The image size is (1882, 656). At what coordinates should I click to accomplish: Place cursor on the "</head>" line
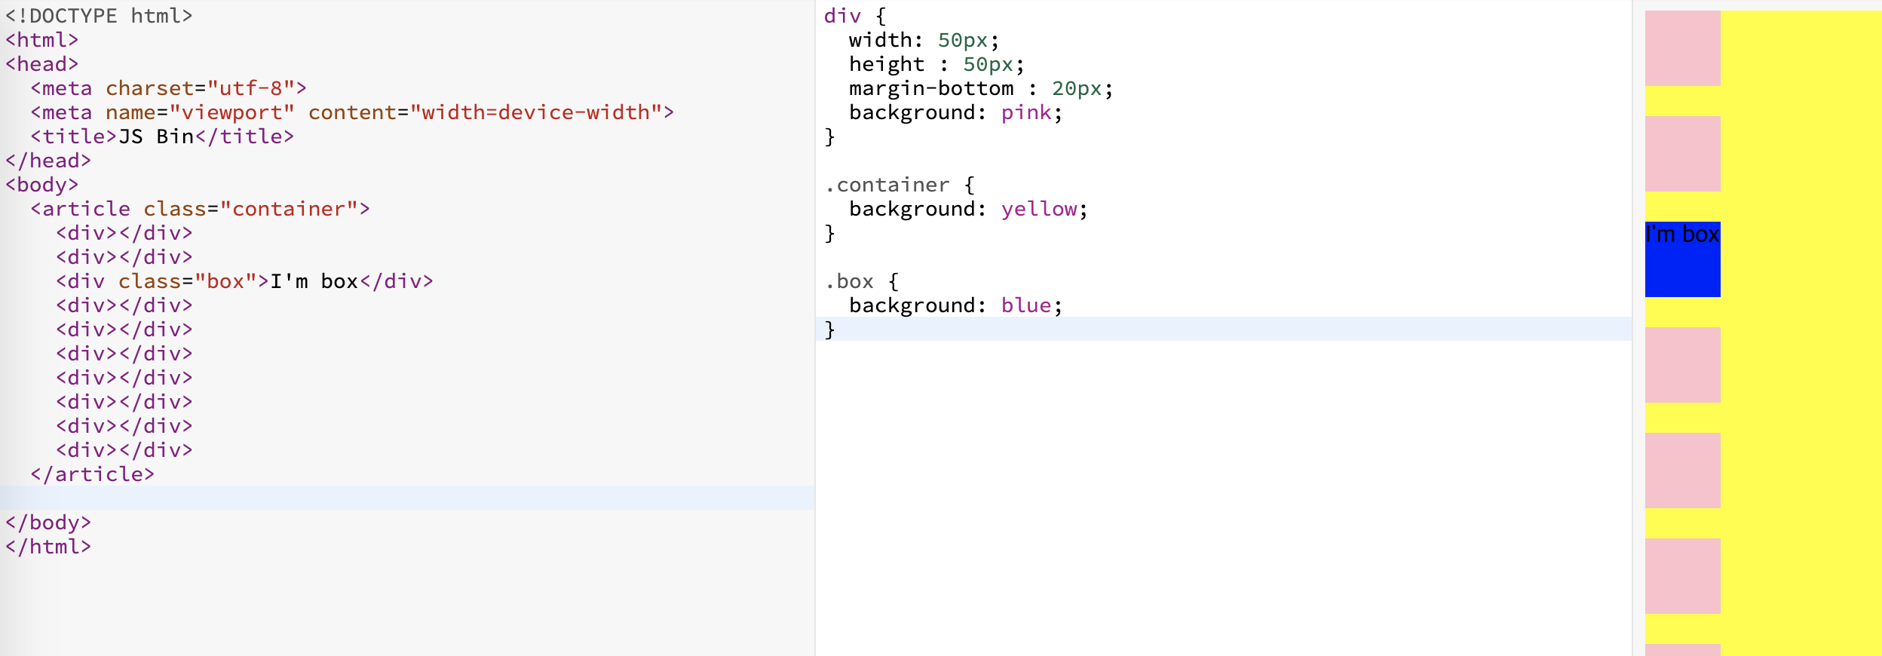click(x=48, y=161)
